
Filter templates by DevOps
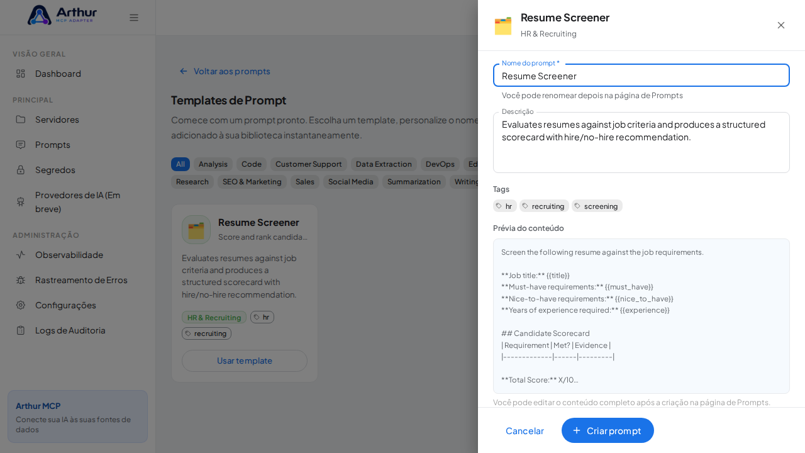tap(440, 164)
